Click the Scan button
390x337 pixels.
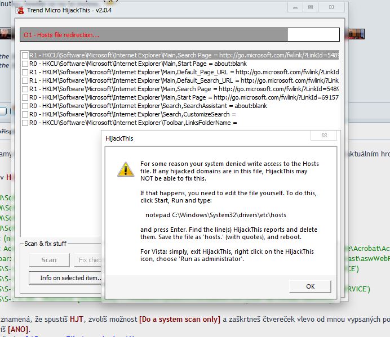point(49,260)
